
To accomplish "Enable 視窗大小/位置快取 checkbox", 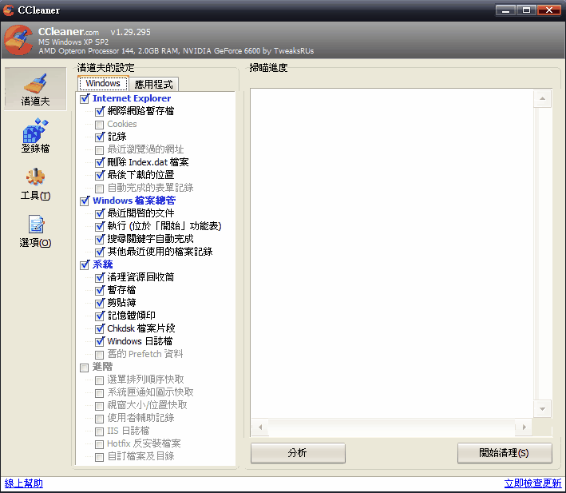I will [x=99, y=406].
